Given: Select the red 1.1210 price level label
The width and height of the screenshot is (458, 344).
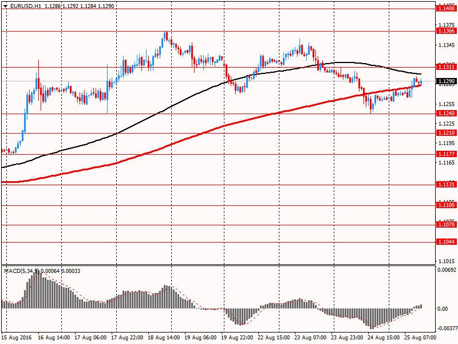Looking at the screenshot, I should [447, 133].
